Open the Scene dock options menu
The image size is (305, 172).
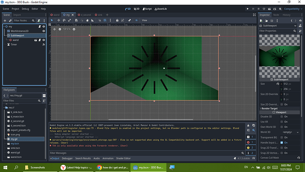pyautogui.click(x=46, y=15)
